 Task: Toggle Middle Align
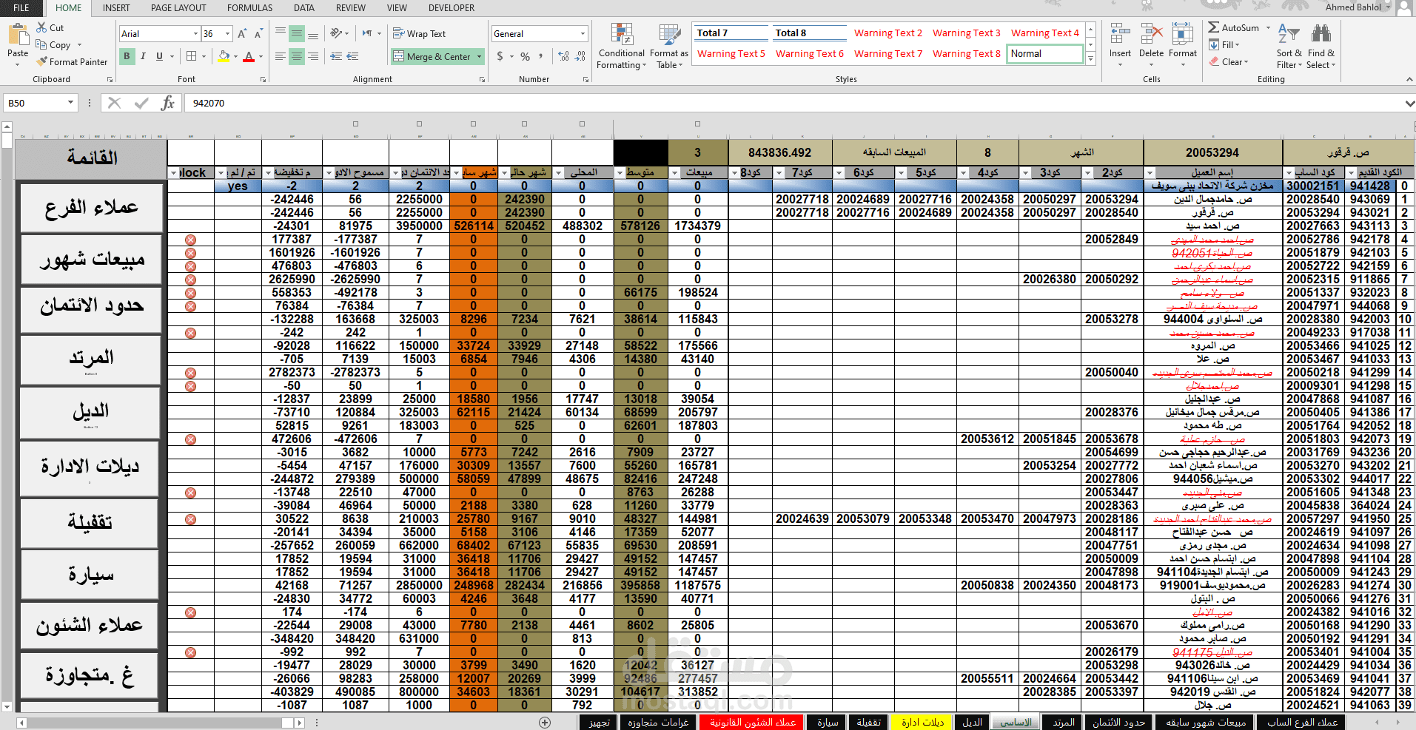tap(297, 33)
